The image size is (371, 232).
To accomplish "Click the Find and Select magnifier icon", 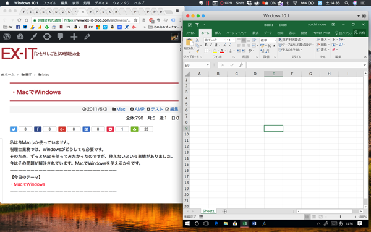I will [x=341, y=45].
